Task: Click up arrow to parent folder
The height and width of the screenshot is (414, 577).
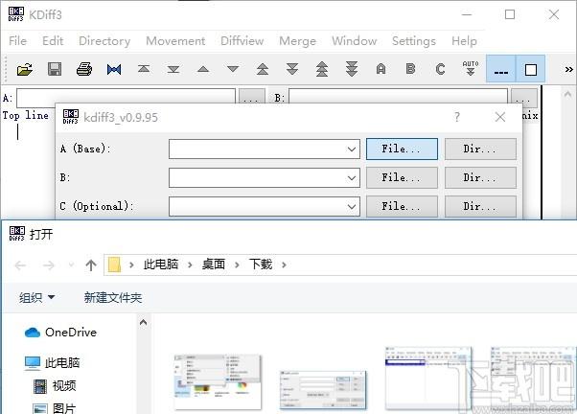Action: 91,264
